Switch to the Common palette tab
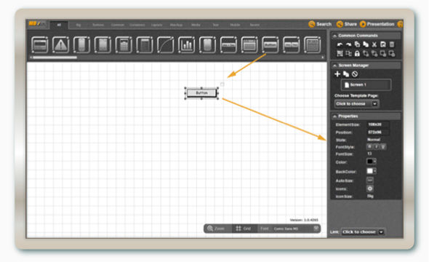This screenshot has height=262, width=429. [117, 25]
